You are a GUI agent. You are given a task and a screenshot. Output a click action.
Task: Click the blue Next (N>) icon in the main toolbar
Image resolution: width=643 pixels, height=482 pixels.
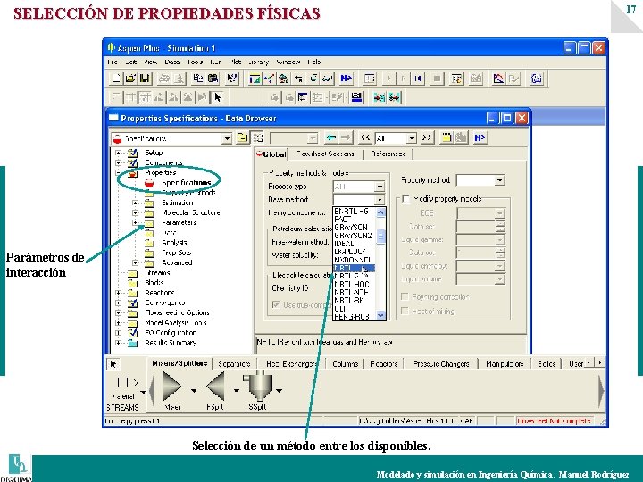point(347,79)
